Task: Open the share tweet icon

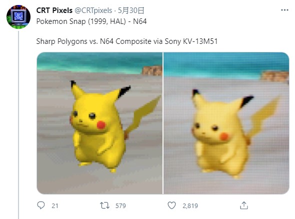Action: click(x=244, y=206)
